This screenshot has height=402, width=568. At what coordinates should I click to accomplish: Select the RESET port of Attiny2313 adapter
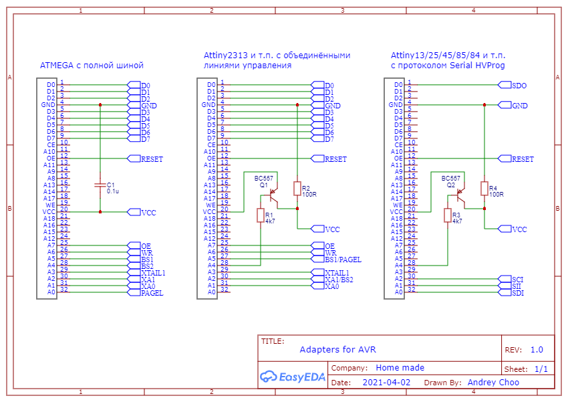pyautogui.click(x=329, y=159)
